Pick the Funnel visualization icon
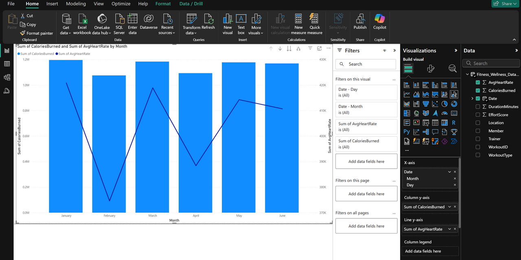Image resolution: width=521 pixels, height=260 pixels. (426, 104)
